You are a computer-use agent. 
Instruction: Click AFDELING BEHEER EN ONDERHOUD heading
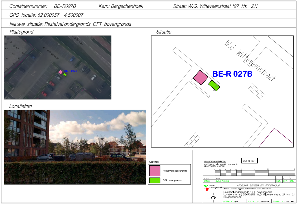pos(258,185)
